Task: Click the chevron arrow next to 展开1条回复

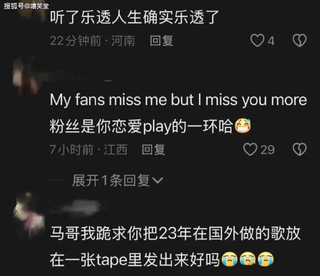Action: click(158, 180)
